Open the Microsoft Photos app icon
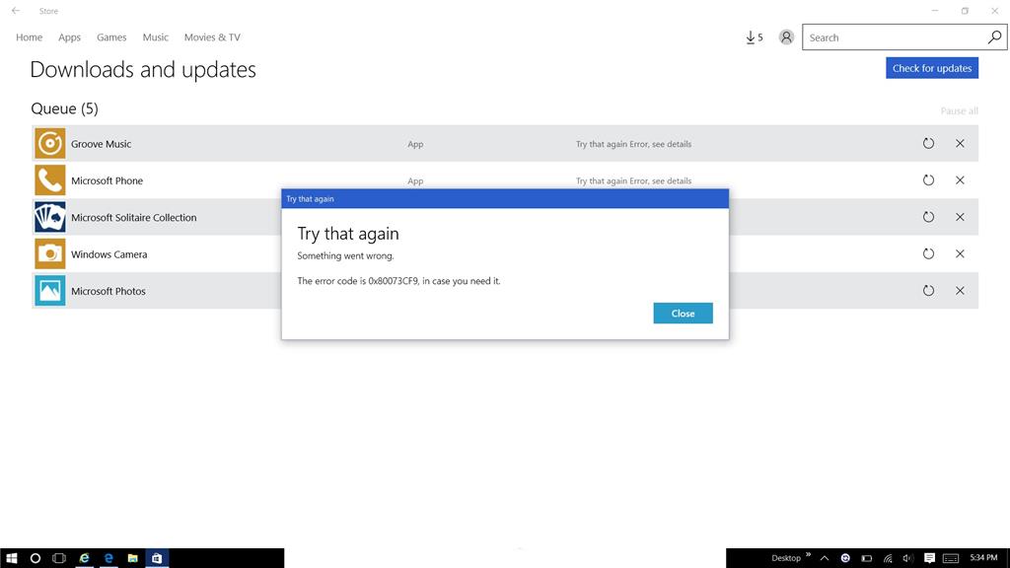1010x568 pixels. [49, 291]
